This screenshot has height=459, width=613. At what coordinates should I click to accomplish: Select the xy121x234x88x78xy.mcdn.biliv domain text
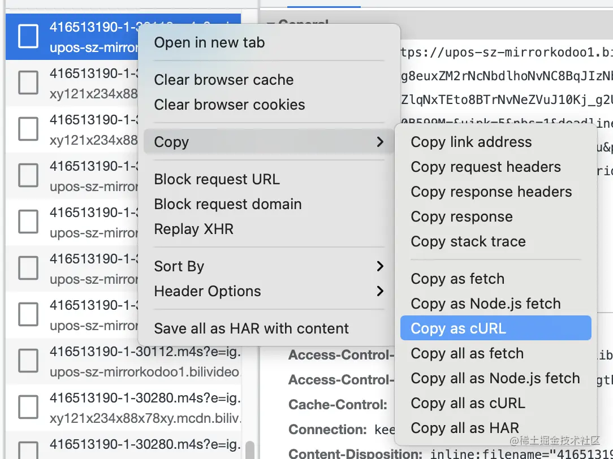[145, 418]
